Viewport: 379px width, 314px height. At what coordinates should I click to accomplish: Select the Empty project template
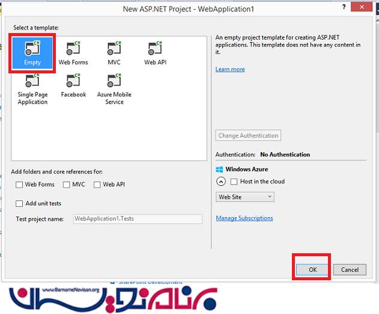click(32, 53)
